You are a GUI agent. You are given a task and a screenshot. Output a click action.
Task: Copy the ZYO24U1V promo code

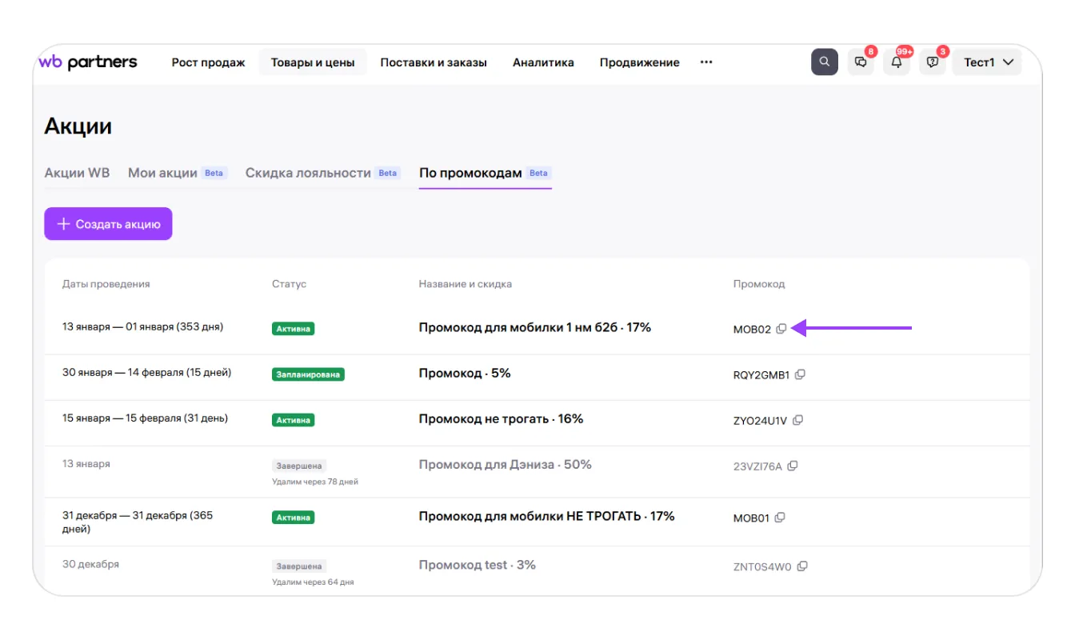point(797,420)
